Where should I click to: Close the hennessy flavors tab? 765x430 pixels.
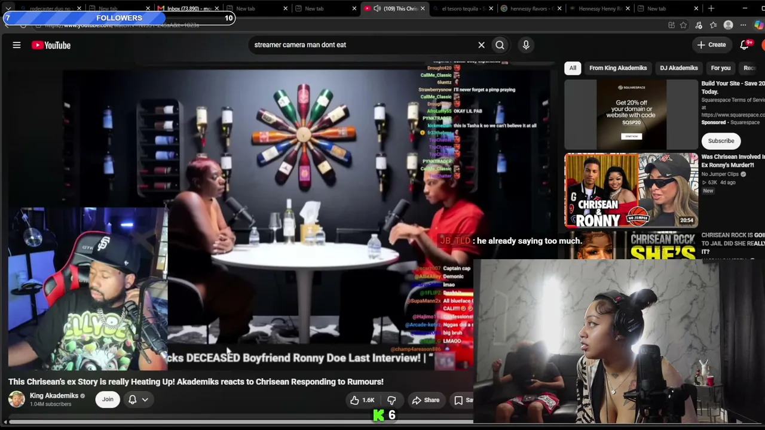pos(559,8)
